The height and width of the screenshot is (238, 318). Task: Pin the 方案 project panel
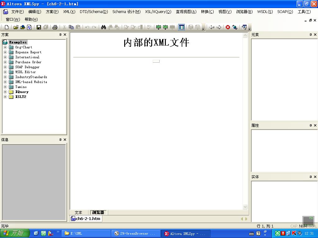tap(60, 35)
